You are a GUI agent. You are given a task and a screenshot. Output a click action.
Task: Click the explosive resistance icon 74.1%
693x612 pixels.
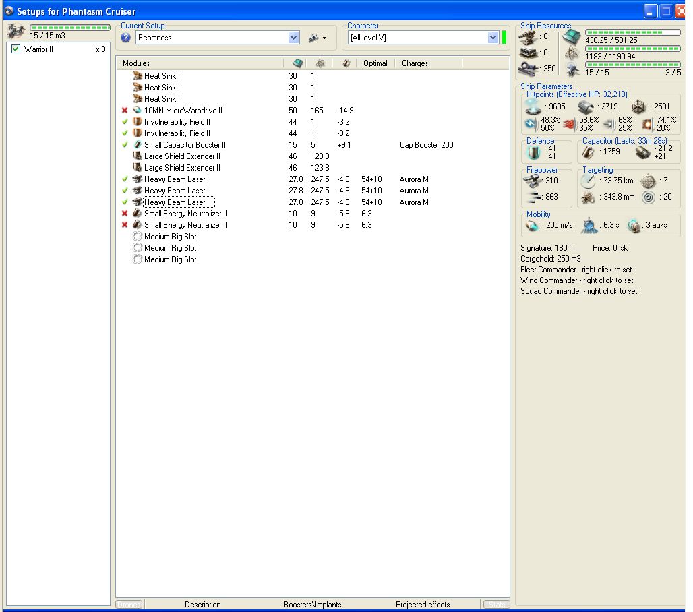pyautogui.click(x=646, y=125)
